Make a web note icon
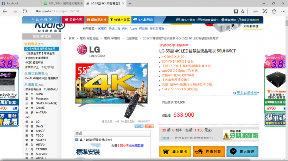 (x=264, y=11)
